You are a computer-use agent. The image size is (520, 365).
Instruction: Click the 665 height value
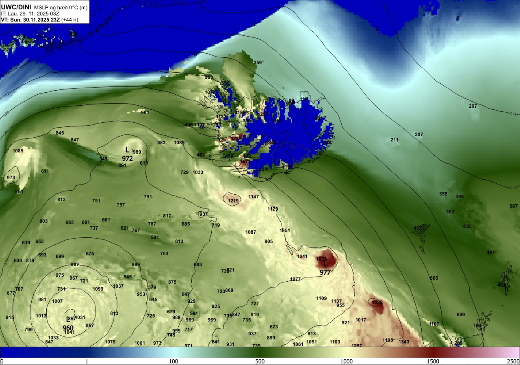(x=434, y=278)
